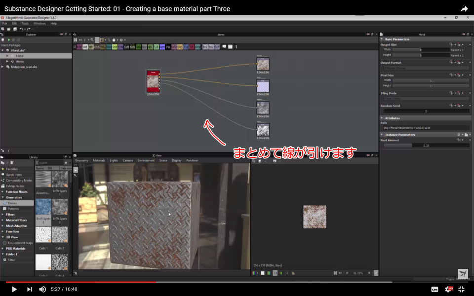The image size is (474, 296).
Task: Select the red Metal instance node in graph
Action: [x=153, y=81]
